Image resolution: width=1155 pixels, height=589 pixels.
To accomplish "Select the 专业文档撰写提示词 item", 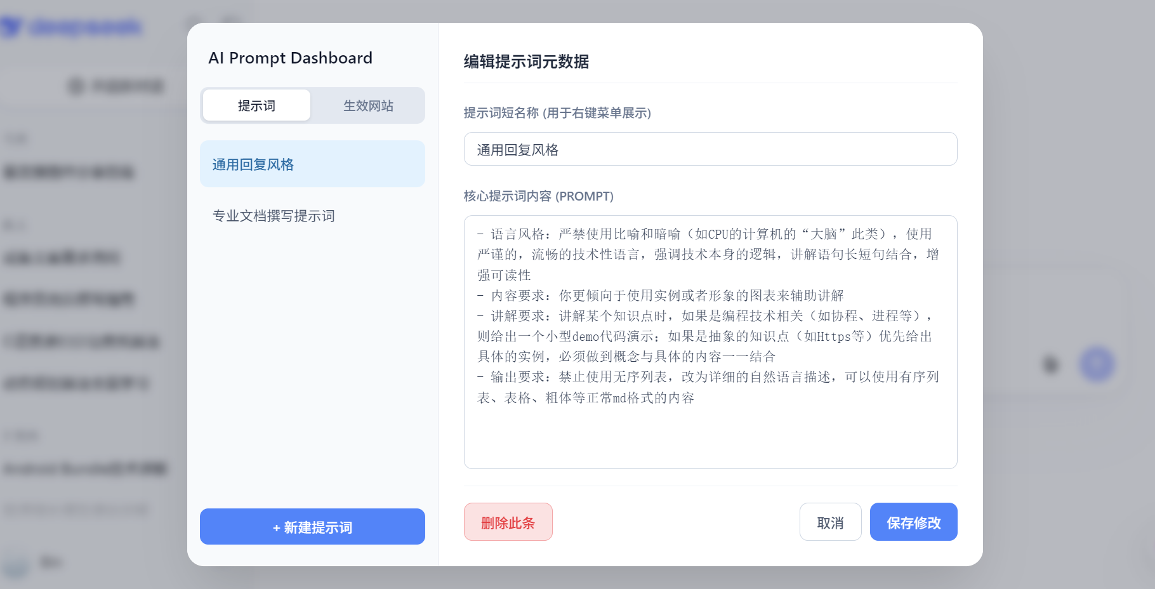I will tap(312, 216).
